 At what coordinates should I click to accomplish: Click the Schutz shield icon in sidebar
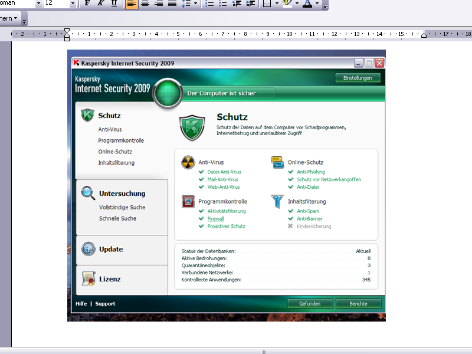[x=87, y=115]
